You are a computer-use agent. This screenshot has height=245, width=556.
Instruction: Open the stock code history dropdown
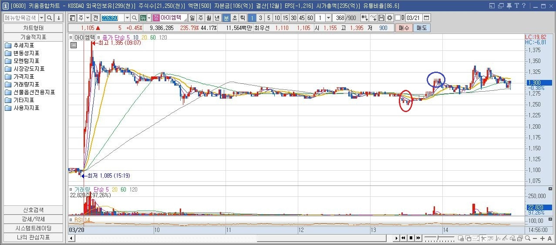[127, 18]
